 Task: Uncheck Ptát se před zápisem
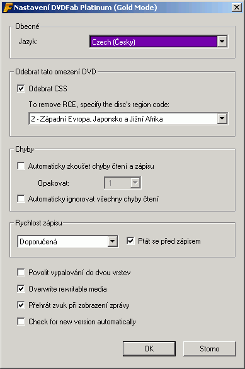[130, 241]
